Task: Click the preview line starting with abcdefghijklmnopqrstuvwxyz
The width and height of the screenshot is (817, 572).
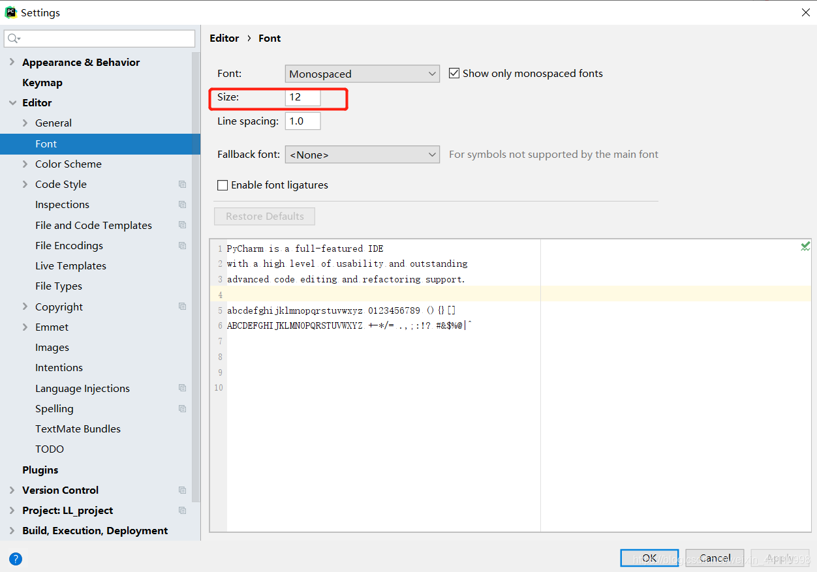Action: [x=341, y=310]
